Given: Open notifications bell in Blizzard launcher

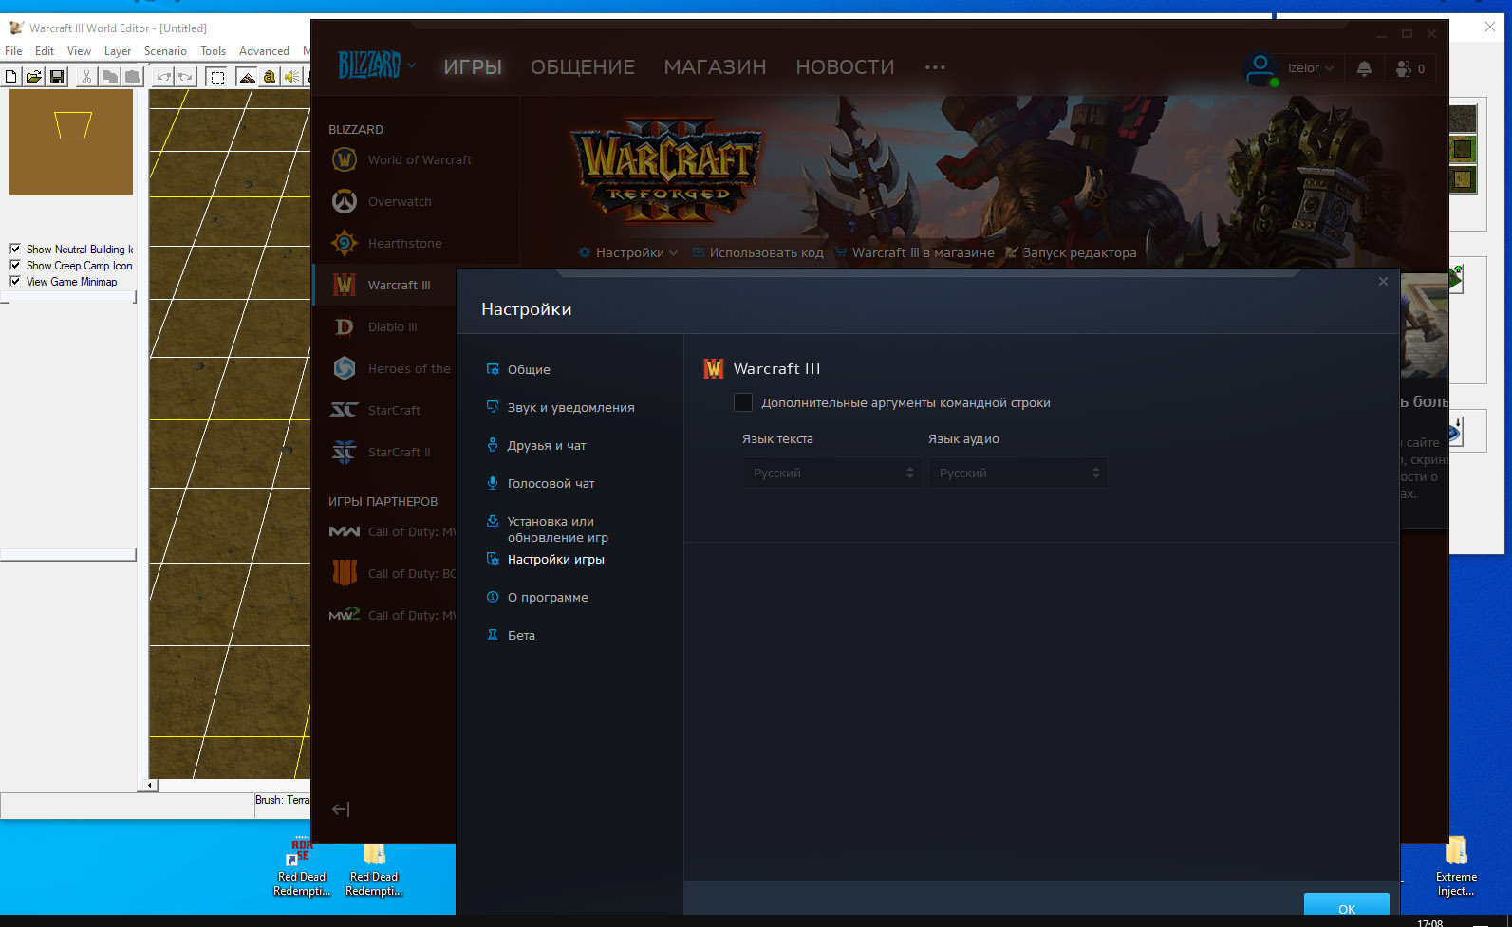Looking at the screenshot, I should click(x=1364, y=68).
